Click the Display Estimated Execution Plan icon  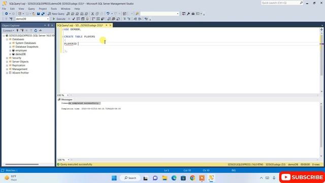click(x=78, y=19)
